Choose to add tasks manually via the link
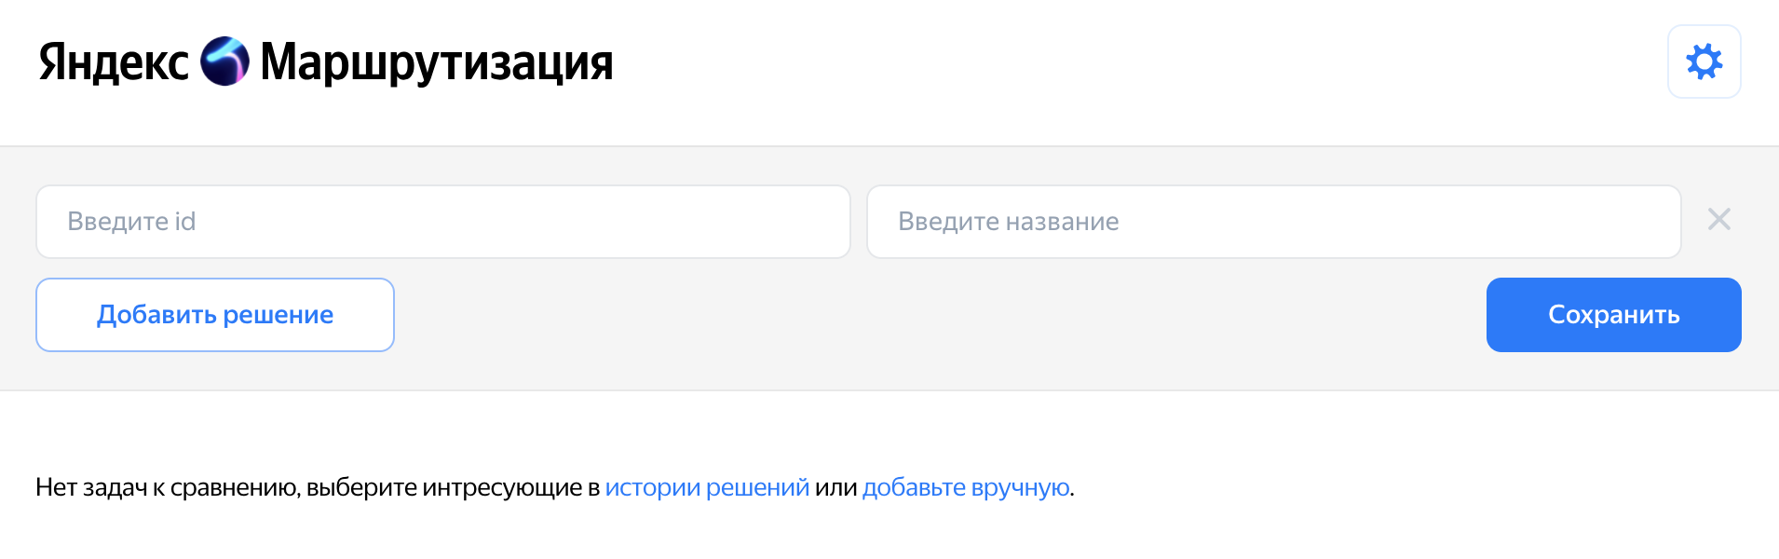This screenshot has width=1779, height=559. [966, 487]
